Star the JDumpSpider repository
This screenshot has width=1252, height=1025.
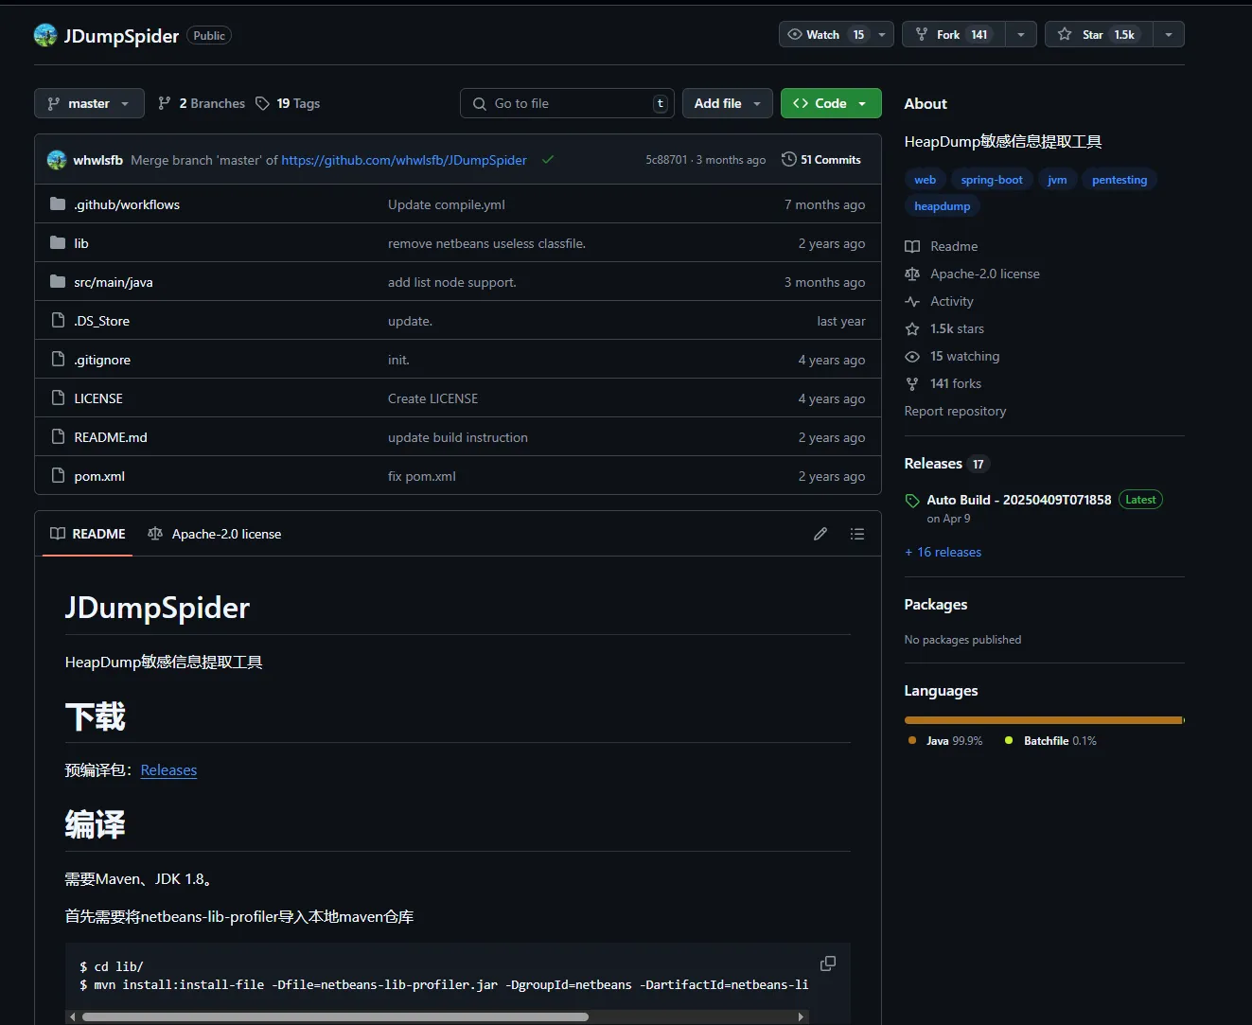[1096, 35]
